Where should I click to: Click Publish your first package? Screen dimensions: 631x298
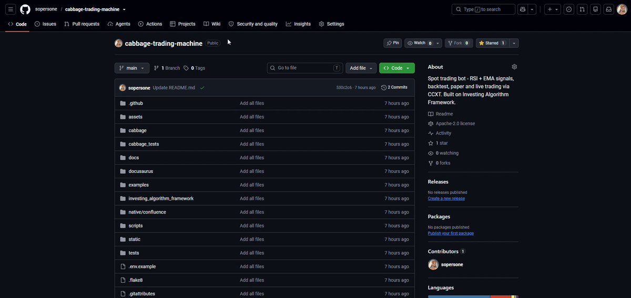point(451,233)
